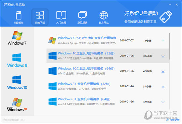Open the 意见反馈 feedback tab
Viewport: 182px width, 124px height.
[x=82, y=17]
